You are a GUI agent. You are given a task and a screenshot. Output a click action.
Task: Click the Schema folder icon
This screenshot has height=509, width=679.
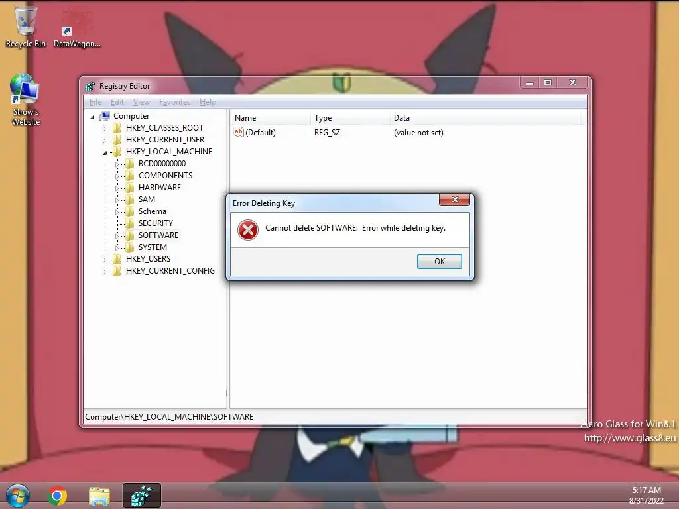(129, 211)
